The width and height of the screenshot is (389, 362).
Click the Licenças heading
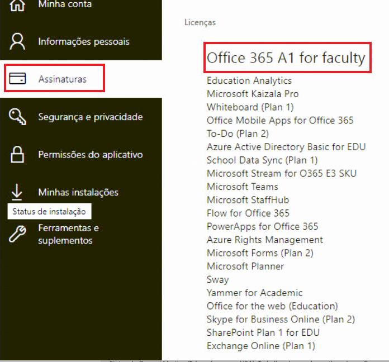click(x=200, y=22)
